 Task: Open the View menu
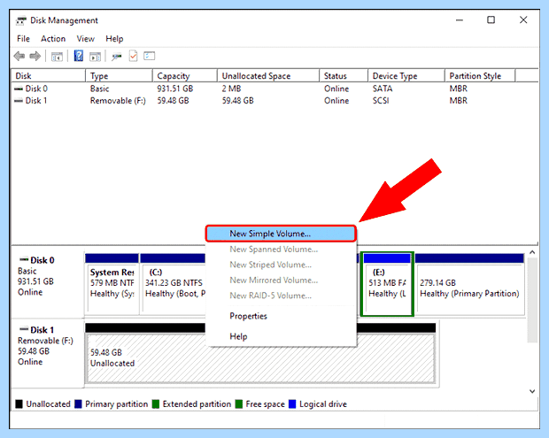(x=86, y=38)
